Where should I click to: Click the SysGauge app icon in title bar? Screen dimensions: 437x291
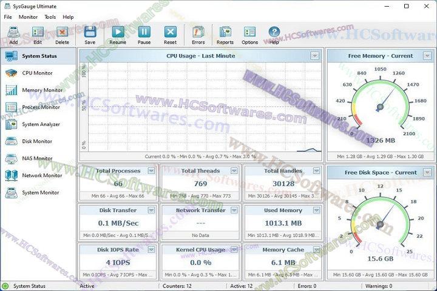coord(7,6)
